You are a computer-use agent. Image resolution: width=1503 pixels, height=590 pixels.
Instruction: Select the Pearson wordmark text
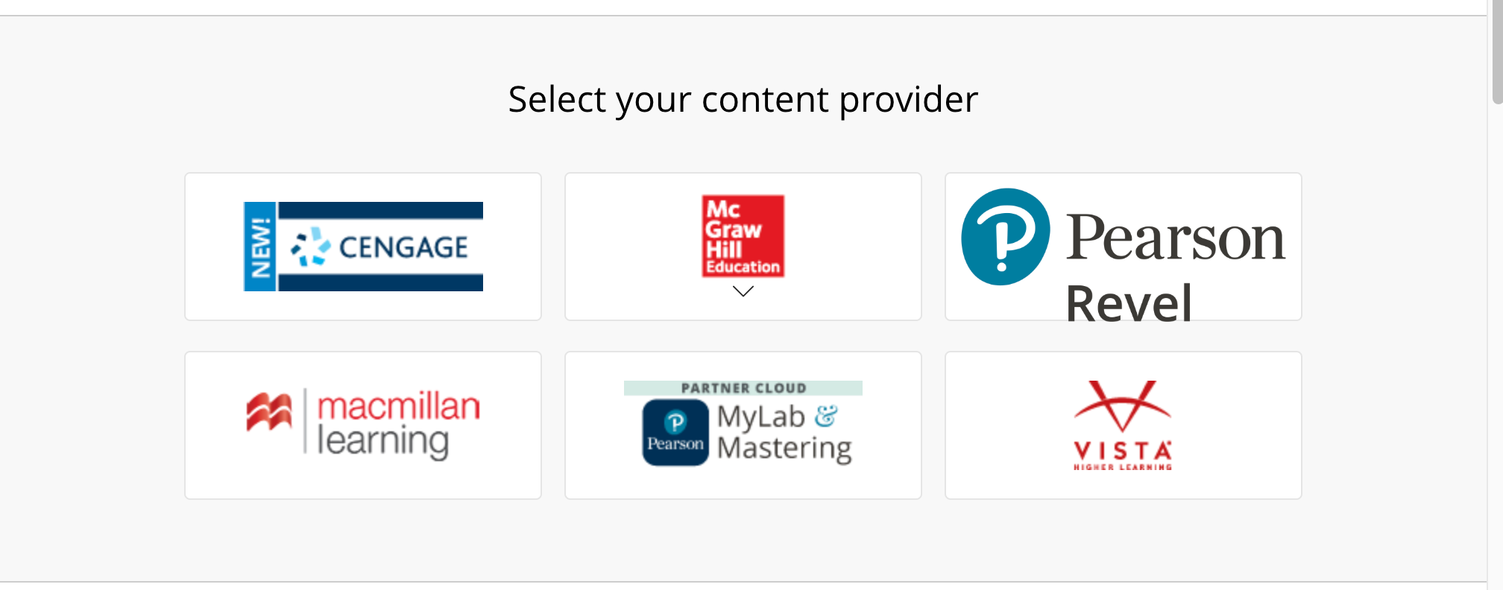pyautogui.click(x=1175, y=238)
